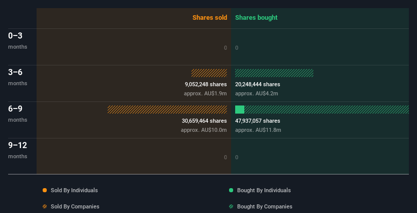The width and height of the screenshot is (417, 213).
Task: Click the 47,937,057 shares value
Action: pos(258,121)
